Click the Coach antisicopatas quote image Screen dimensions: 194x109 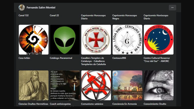65,85
